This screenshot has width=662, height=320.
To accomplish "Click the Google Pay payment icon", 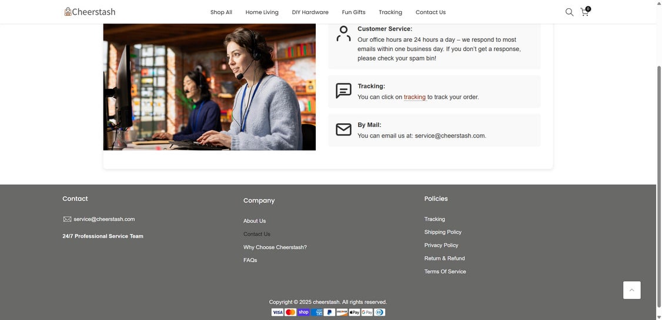I will point(367,312).
